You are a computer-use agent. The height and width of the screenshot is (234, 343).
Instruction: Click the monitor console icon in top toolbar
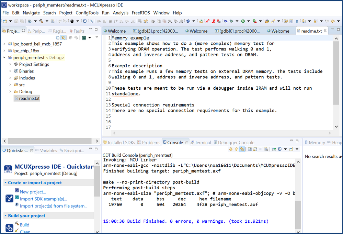coord(85,21)
